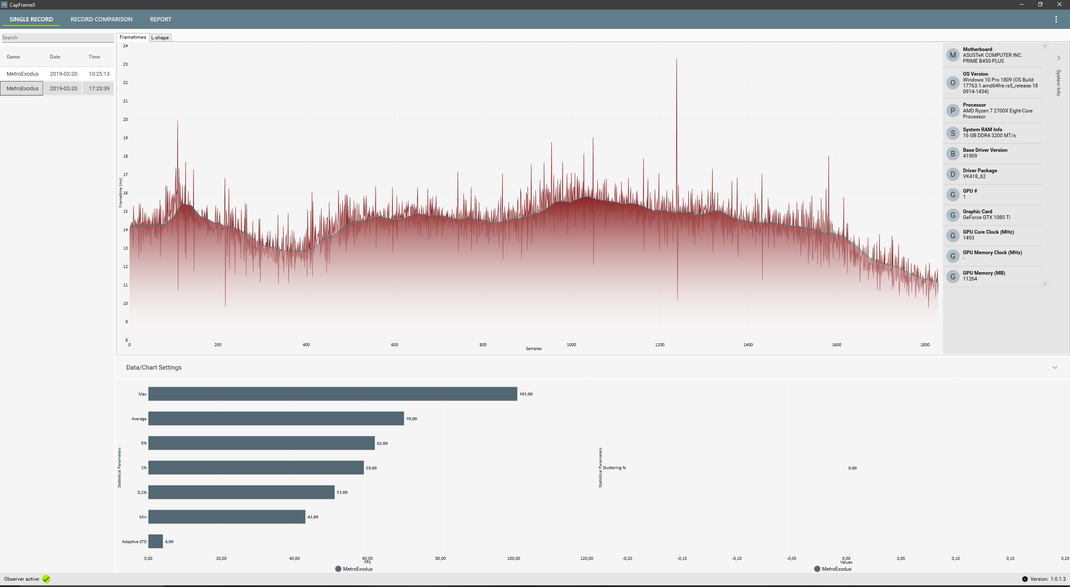Click the Motherboard 'M' info icon

(953, 55)
